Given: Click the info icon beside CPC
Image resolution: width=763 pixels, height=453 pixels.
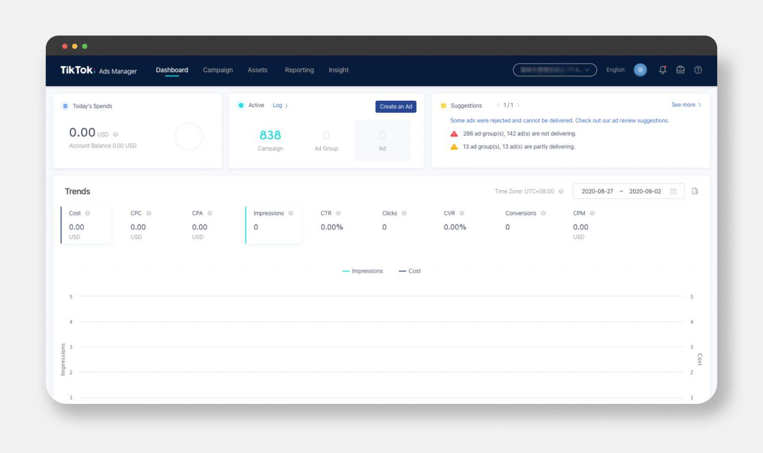Looking at the screenshot, I should tap(149, 213).
